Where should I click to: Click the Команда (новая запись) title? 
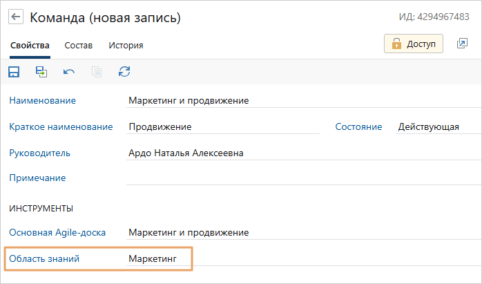point(105,17)
